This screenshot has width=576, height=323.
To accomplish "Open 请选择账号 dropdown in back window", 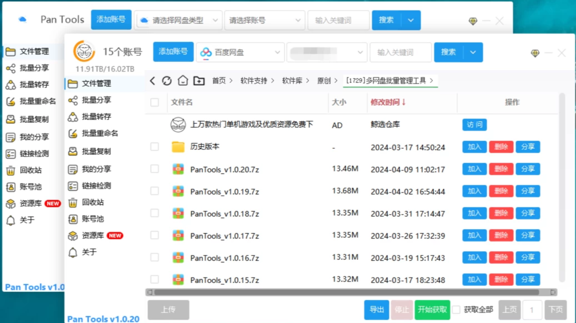I will (x=265, y=20).
